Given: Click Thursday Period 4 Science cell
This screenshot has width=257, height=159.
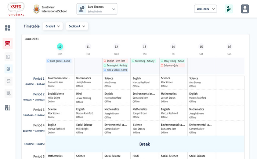Looking at the screenshot, I should click(145, 128).
